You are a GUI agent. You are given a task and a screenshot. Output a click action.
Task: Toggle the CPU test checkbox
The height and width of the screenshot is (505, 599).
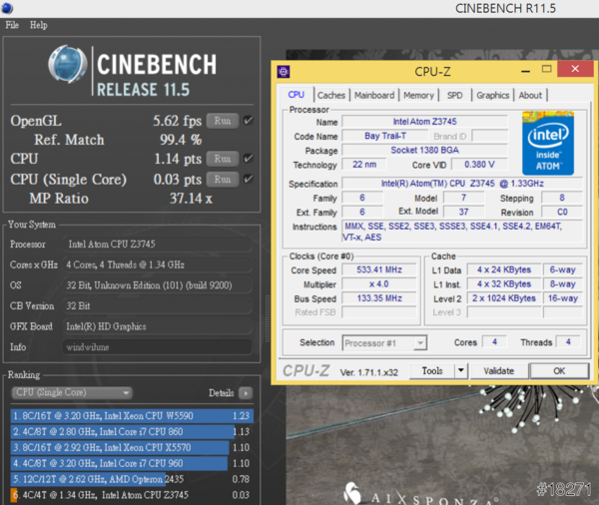[x=249, y=159]
